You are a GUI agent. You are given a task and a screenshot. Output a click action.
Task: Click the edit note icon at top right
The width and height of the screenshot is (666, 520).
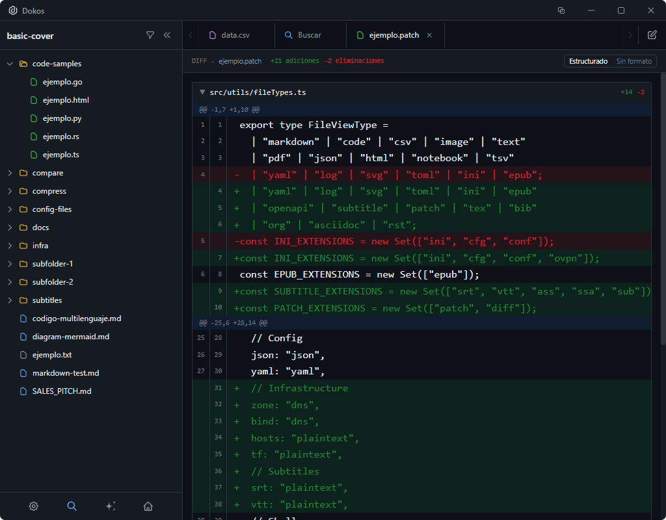point(652,35)
